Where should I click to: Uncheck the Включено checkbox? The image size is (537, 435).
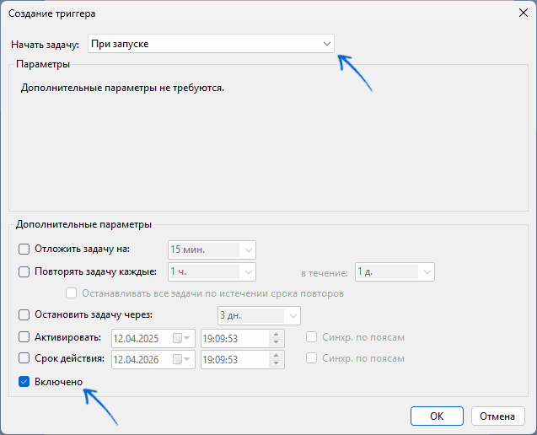point(24,382)
